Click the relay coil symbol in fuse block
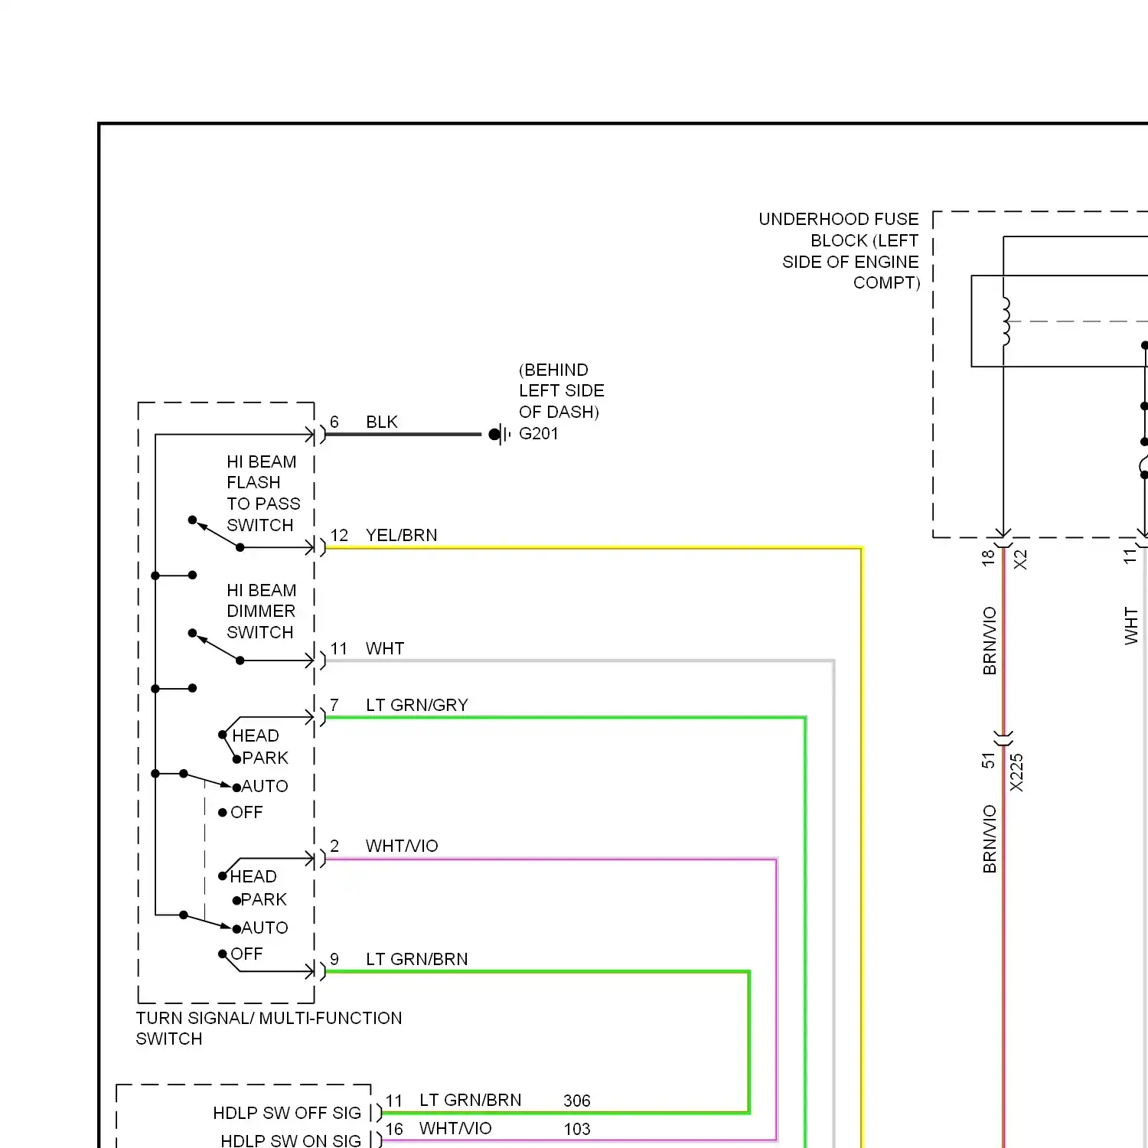1148x1148 pixels. (1006, 321)
